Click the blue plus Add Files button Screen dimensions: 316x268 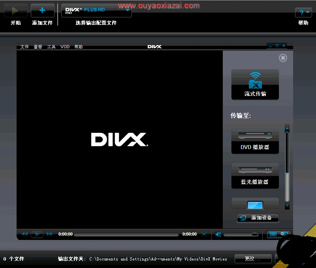(x=42, y=11)
